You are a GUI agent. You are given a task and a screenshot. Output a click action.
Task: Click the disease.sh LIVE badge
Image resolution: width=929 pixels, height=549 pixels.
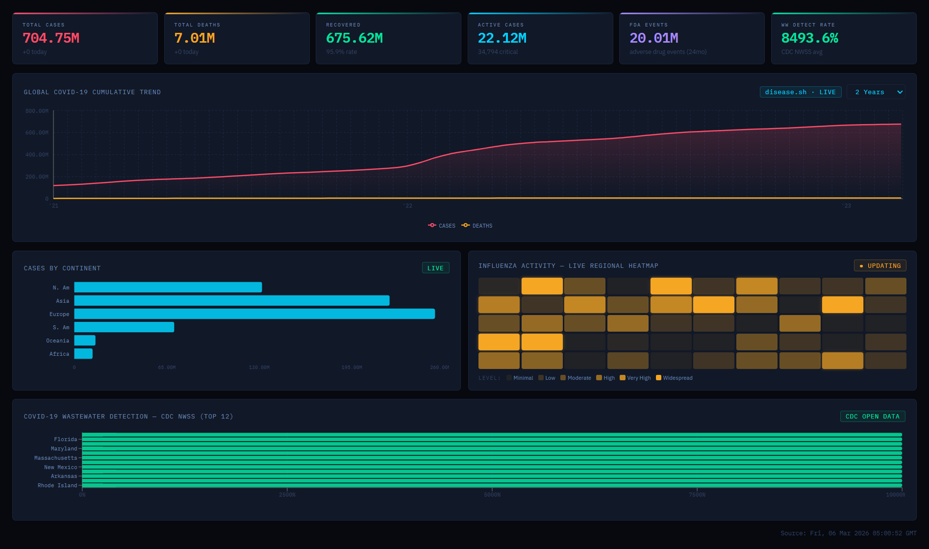[x=800, y=92]
